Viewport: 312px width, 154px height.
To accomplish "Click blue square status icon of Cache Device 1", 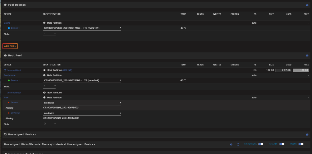I will click(9, 28).
